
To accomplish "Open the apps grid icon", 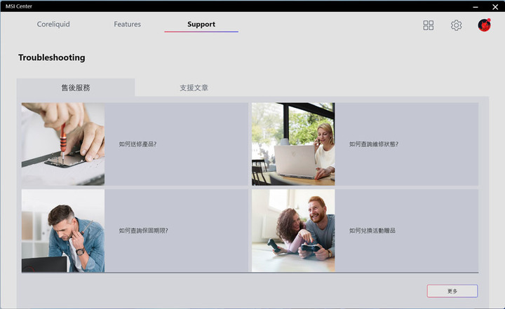I will 429,25.
